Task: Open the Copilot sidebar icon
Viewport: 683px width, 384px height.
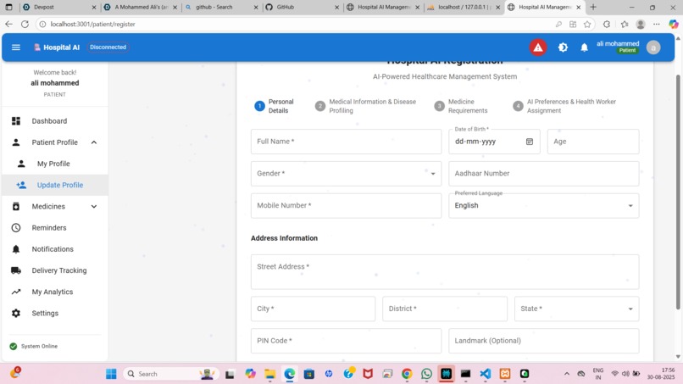Action: (x=674, y=24)
